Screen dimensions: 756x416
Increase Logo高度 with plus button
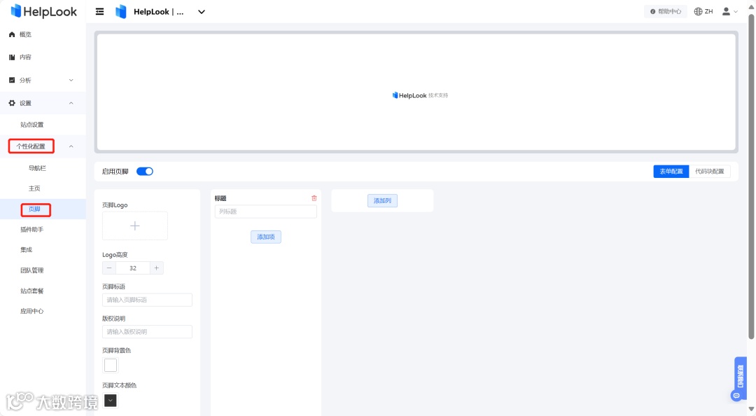[156, 268]
